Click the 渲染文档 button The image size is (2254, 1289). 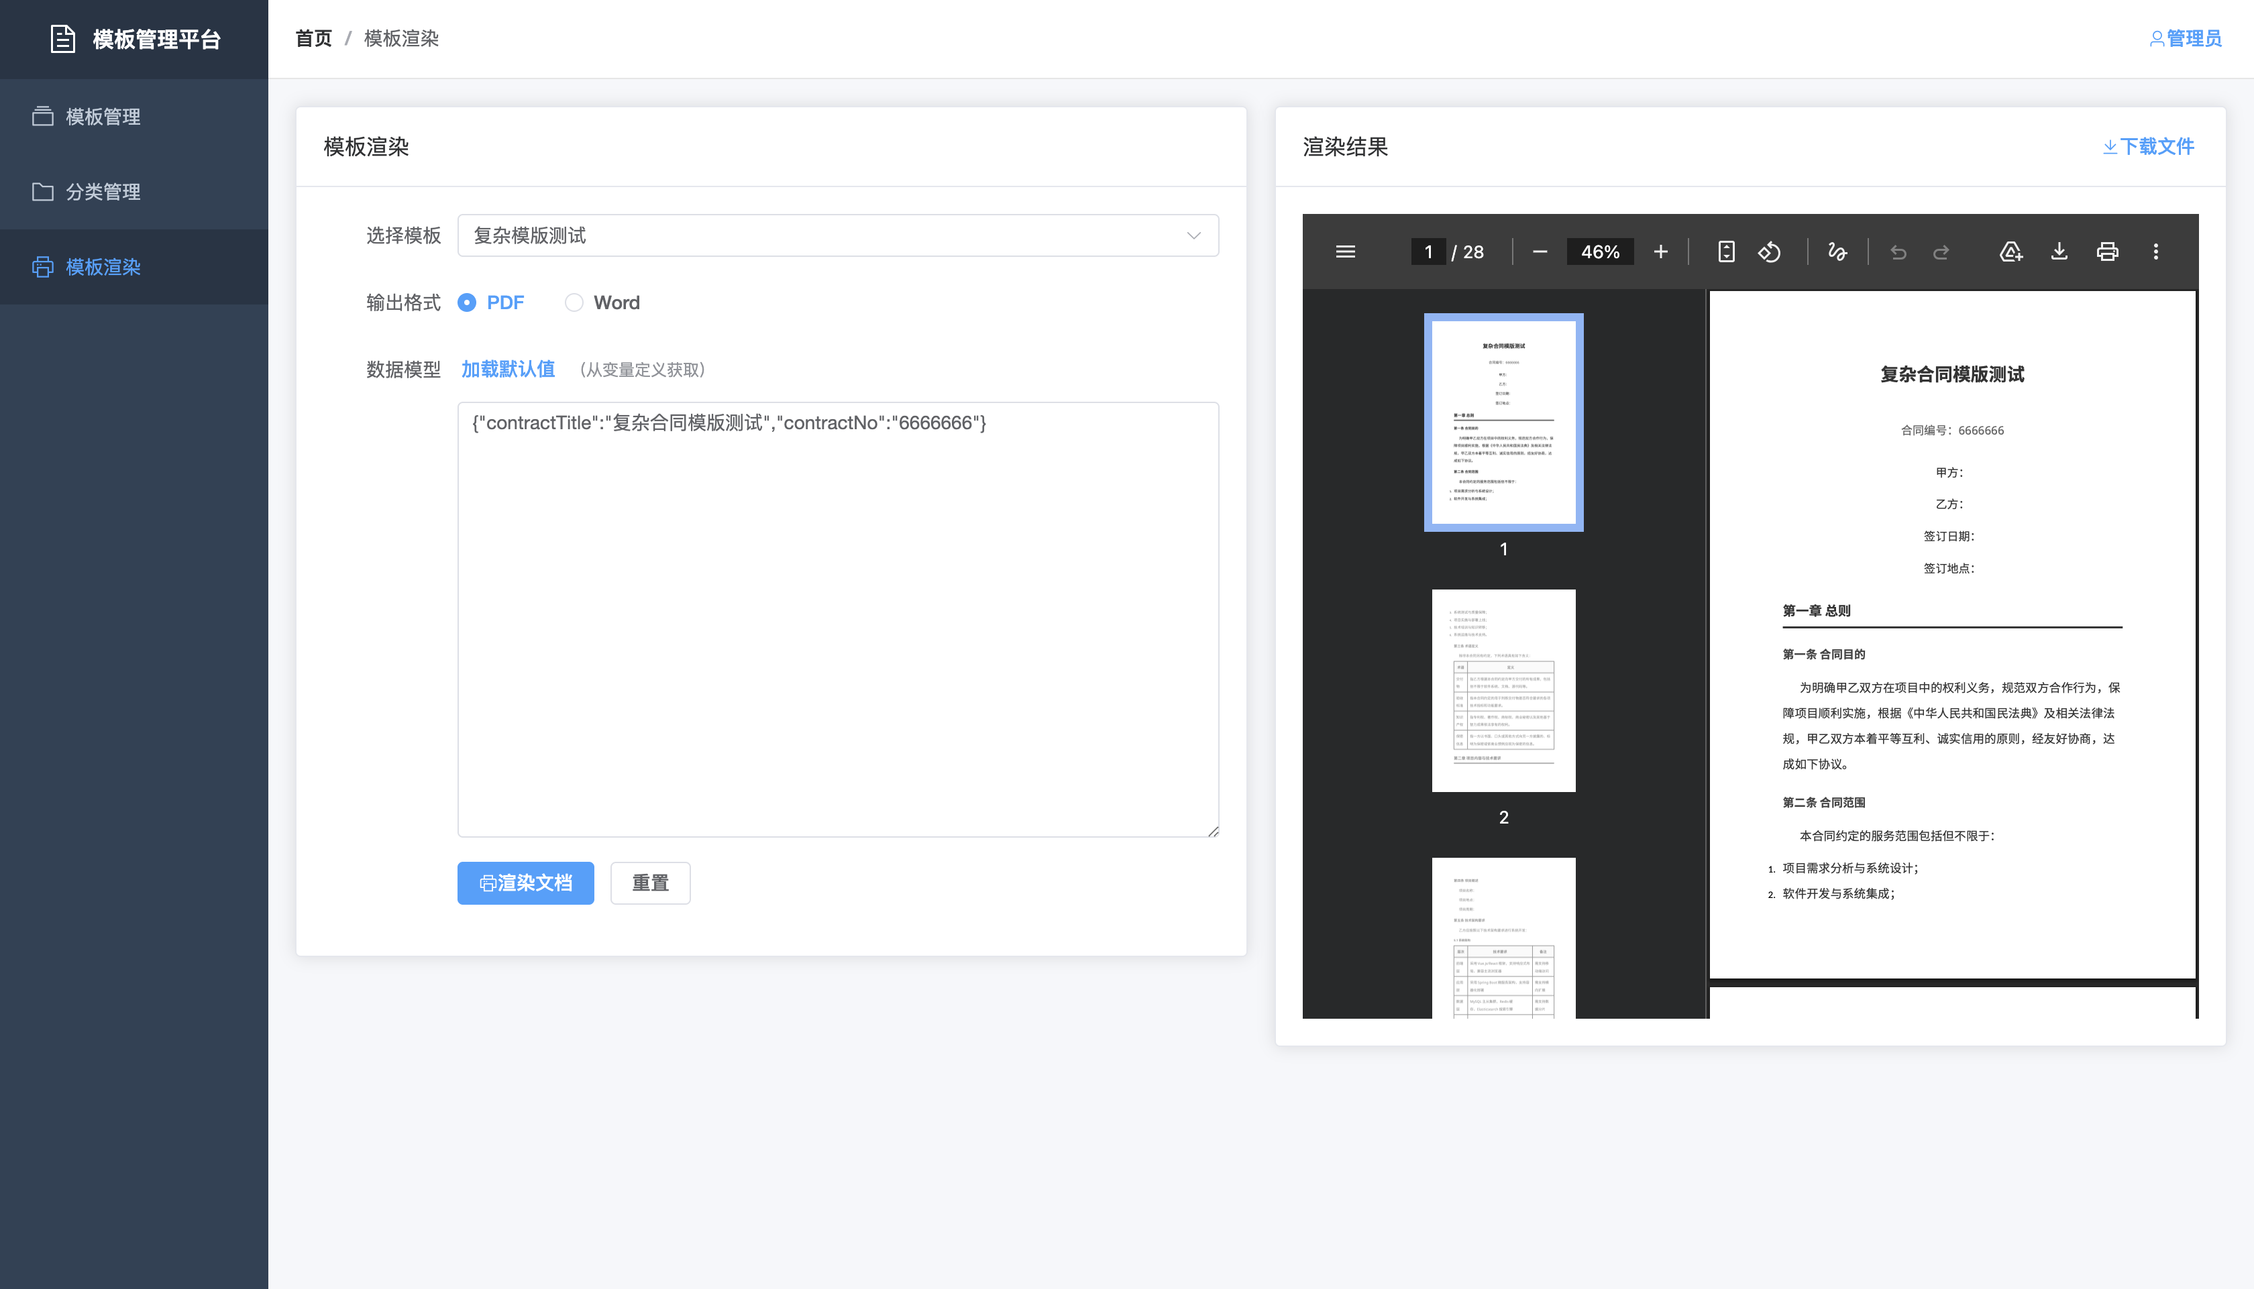[x=525, y=883]
